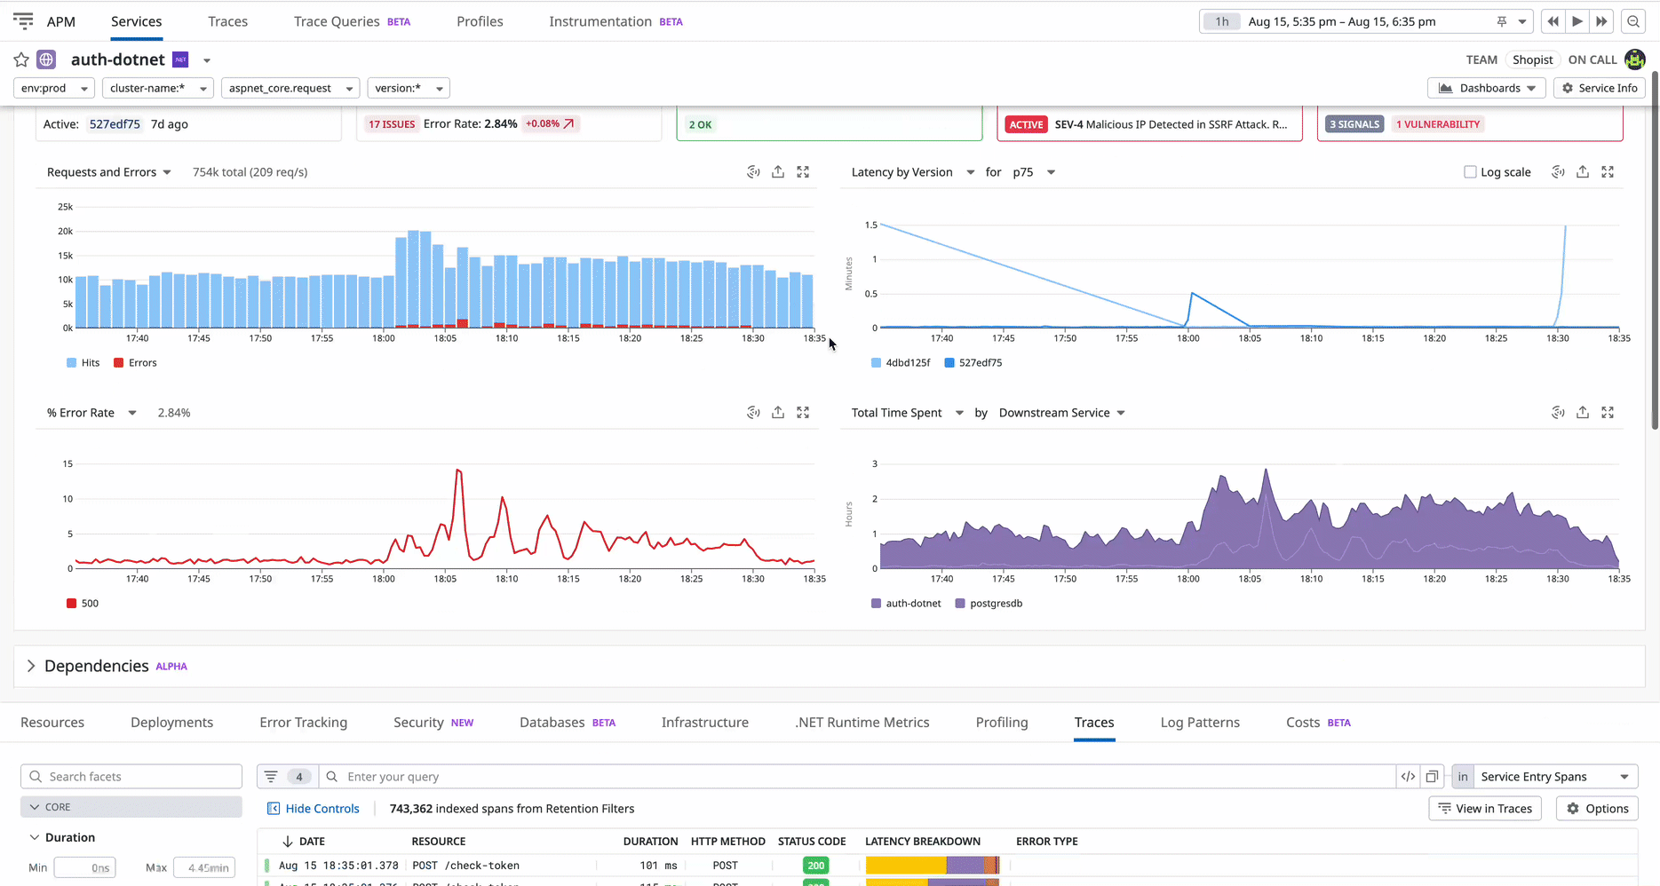Viewport: 1660px width, 886px height.
Task: Open correlations icon for Requests and Errors
Action: click(753, 172)
